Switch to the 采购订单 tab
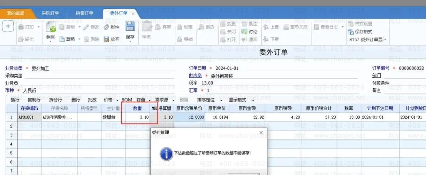Viewport: 426px width, 175px height. pos(50,13)
